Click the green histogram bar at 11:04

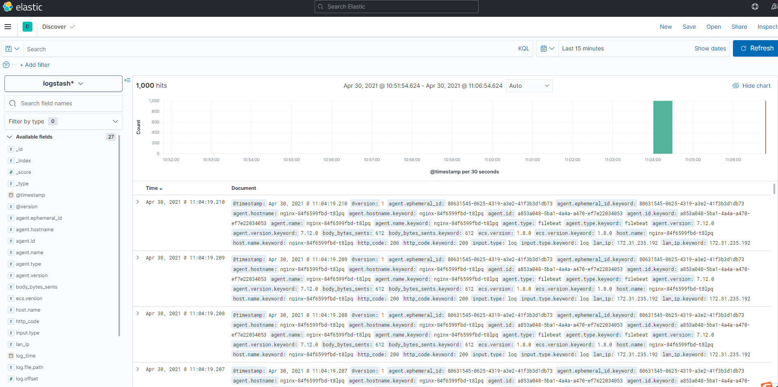click(x=662, y=127)
